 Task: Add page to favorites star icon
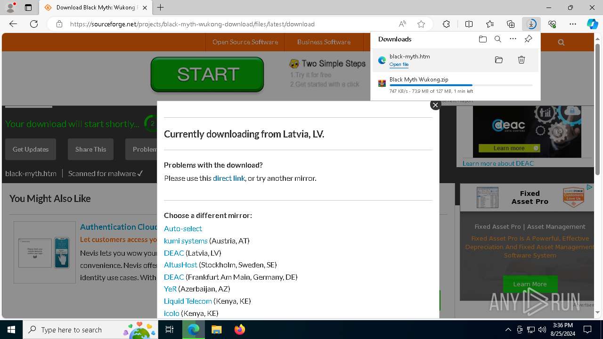click(421, 24)
